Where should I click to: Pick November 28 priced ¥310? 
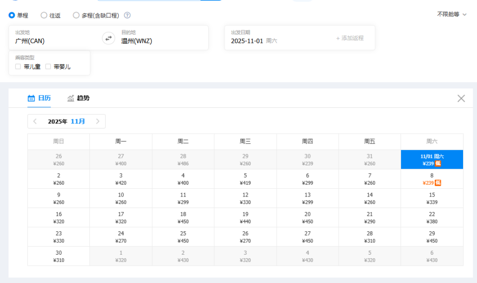(370, 237)
